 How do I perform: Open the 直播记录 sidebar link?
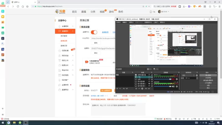(64, 46)
